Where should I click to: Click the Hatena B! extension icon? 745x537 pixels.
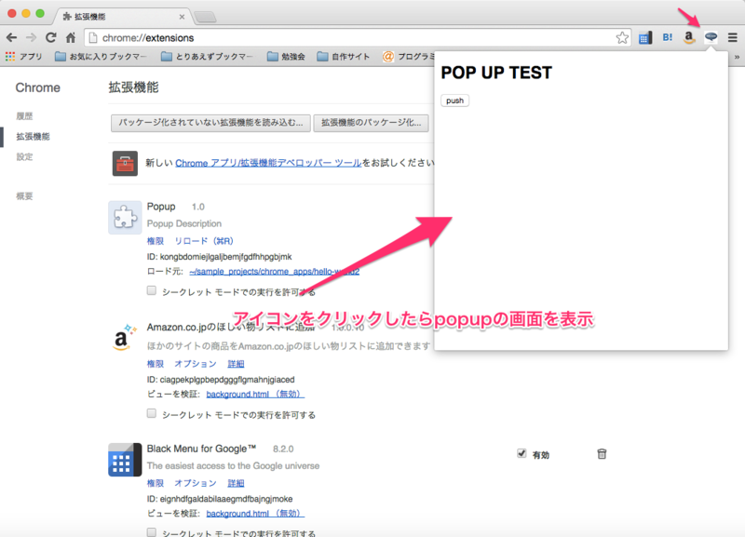tap(667, 38)
